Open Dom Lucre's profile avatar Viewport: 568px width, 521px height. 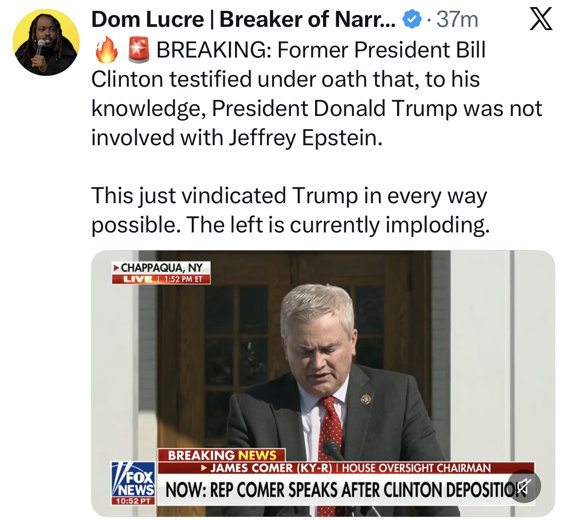[46, 42]
